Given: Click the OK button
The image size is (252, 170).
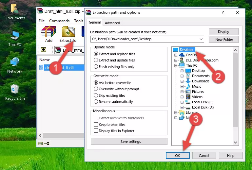Looking at the screenshot, I should click(x=178, y=156).
